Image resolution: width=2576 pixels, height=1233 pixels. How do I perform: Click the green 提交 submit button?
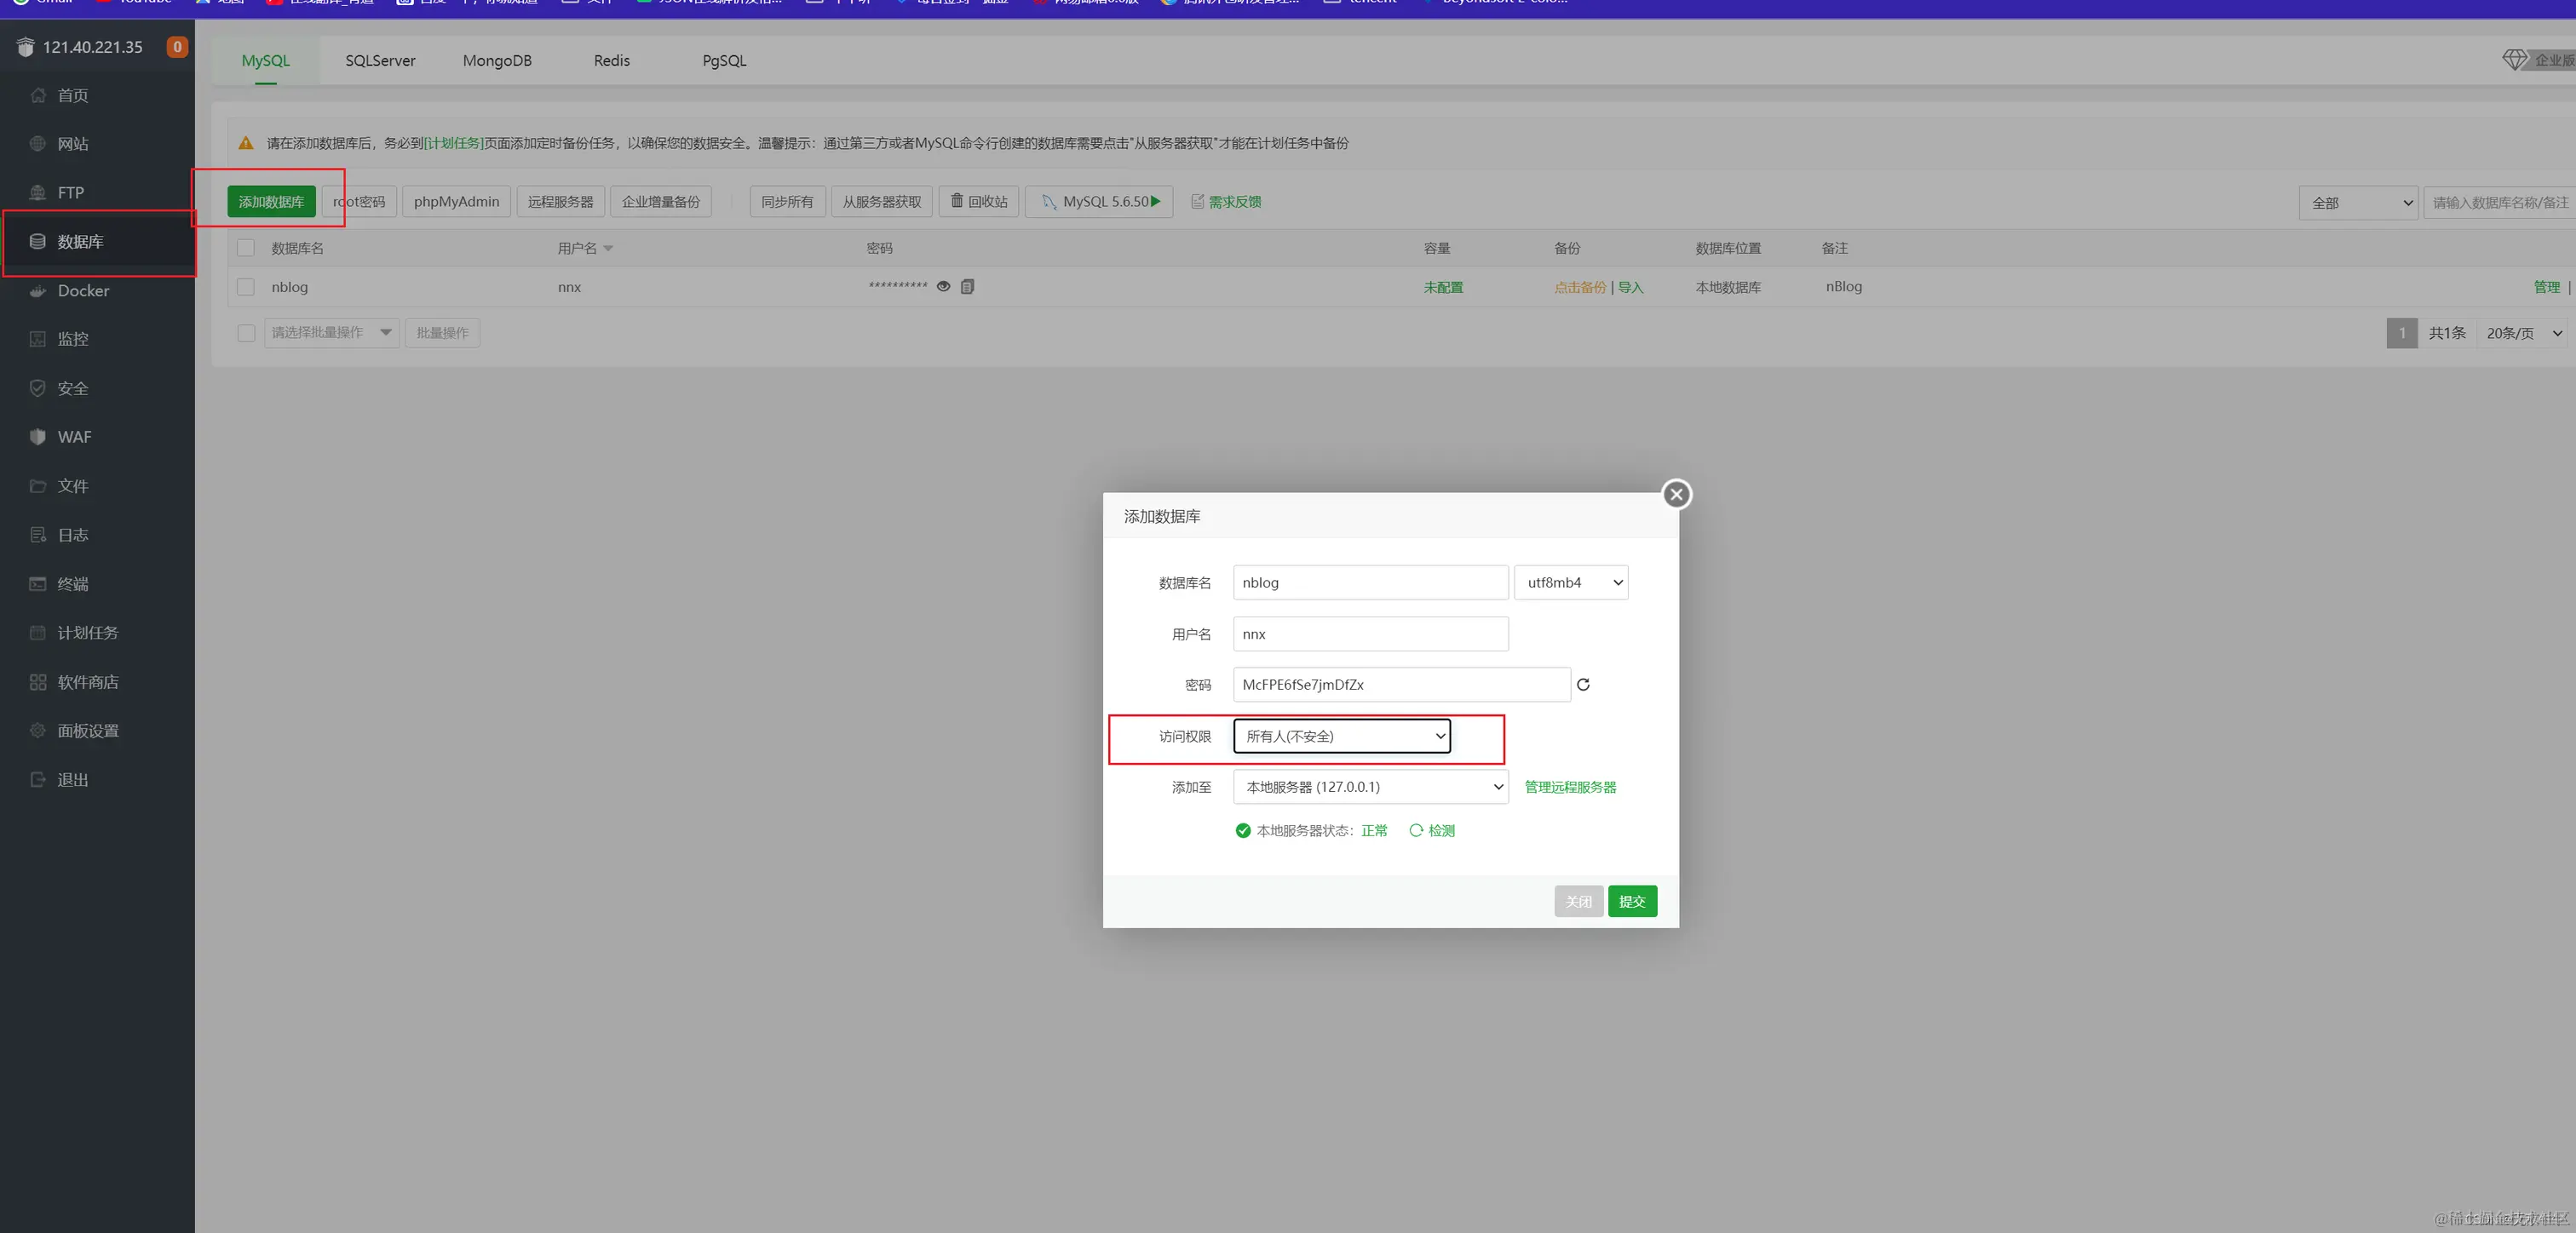coord(1631,902)
